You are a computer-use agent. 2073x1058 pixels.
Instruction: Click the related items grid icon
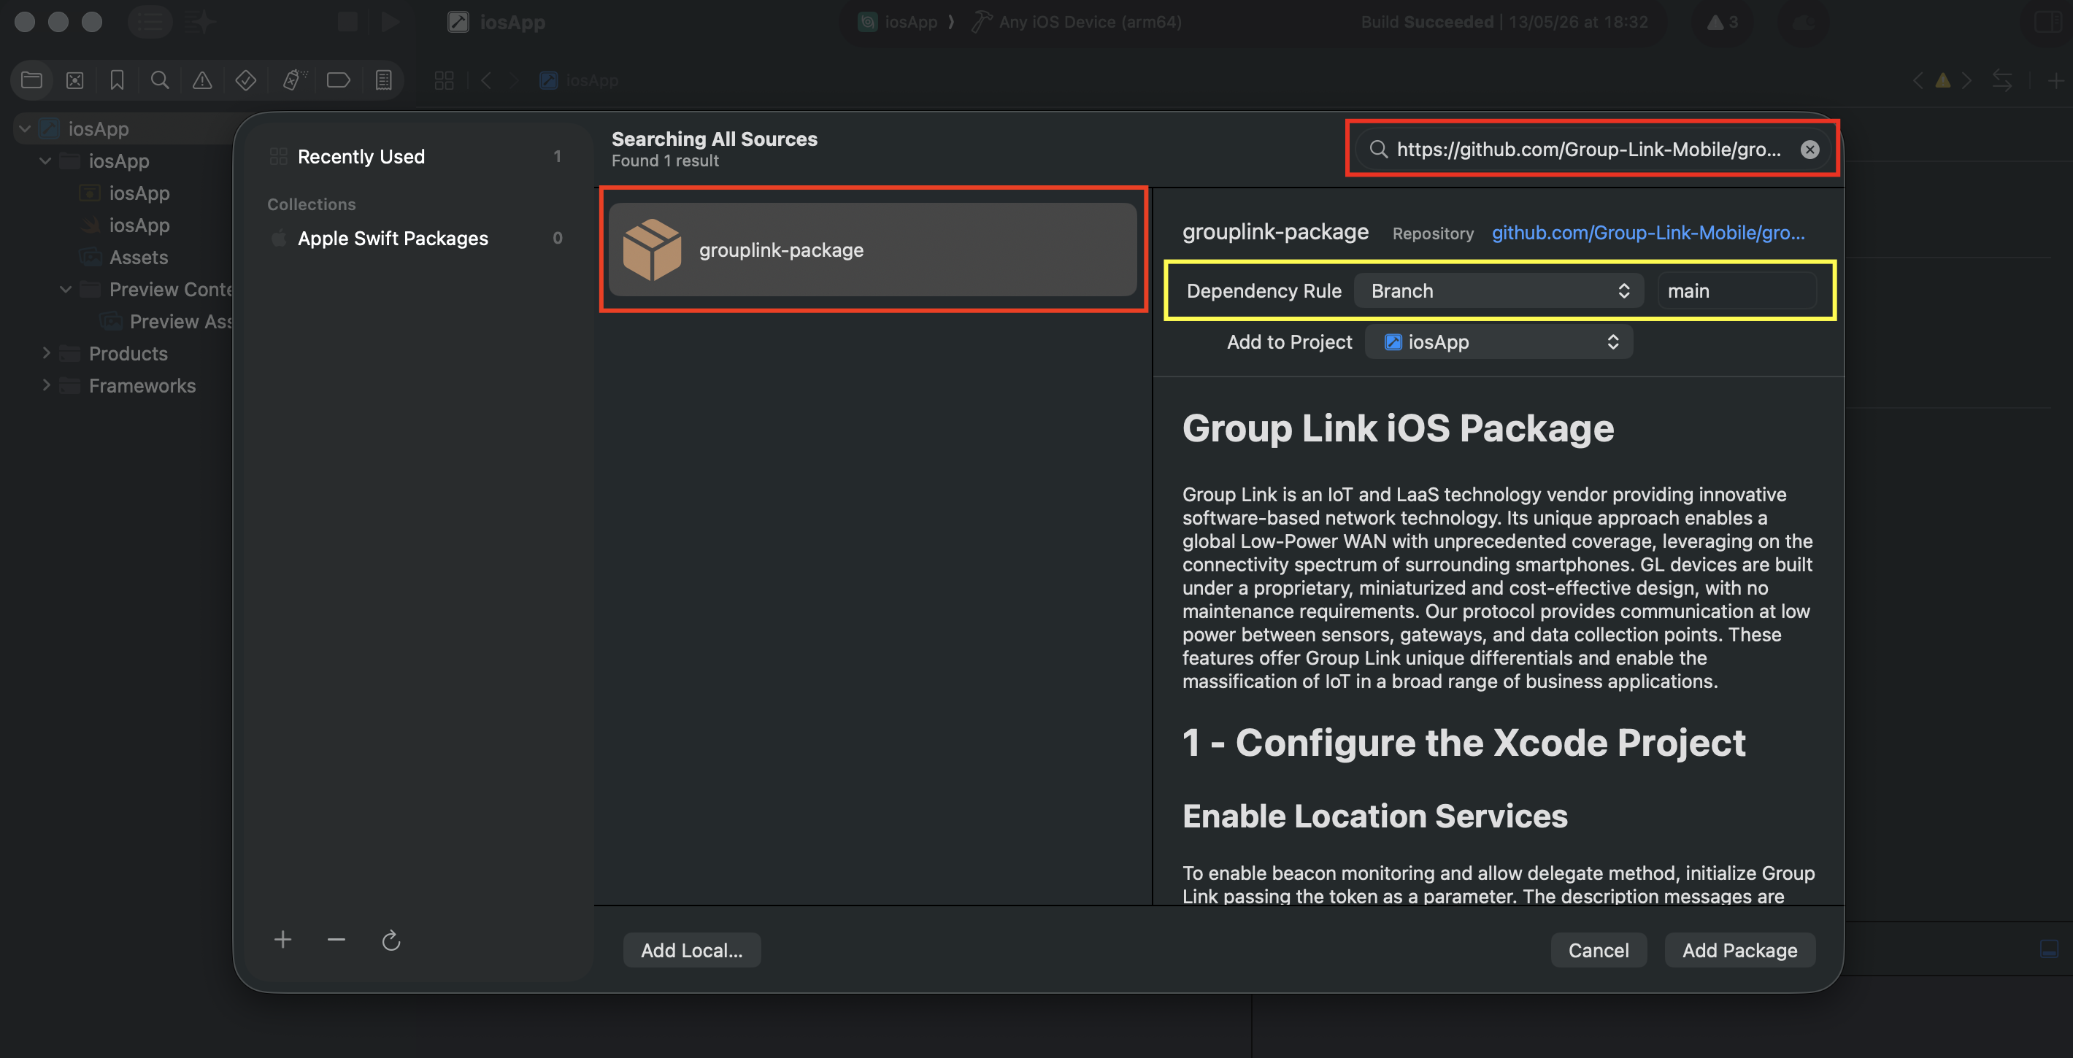(x=445, y=80)
